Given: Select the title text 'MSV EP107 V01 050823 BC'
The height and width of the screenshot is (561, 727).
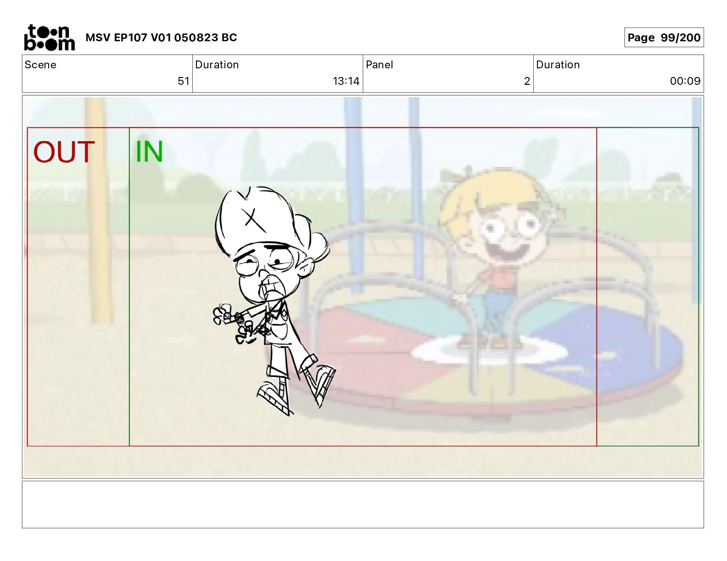Looking at the screenshot, I should 161,38.
